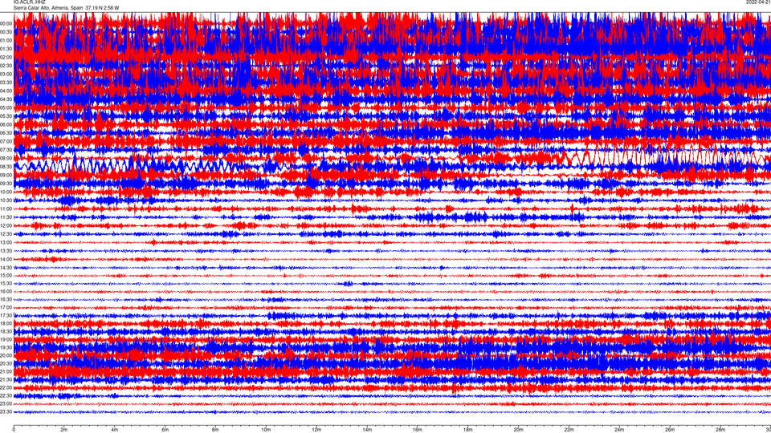Image resolution: width=771 pixels, height=433 pixels.
Task: Select the 19:00 time row label
Action: (x=6, y=339)
